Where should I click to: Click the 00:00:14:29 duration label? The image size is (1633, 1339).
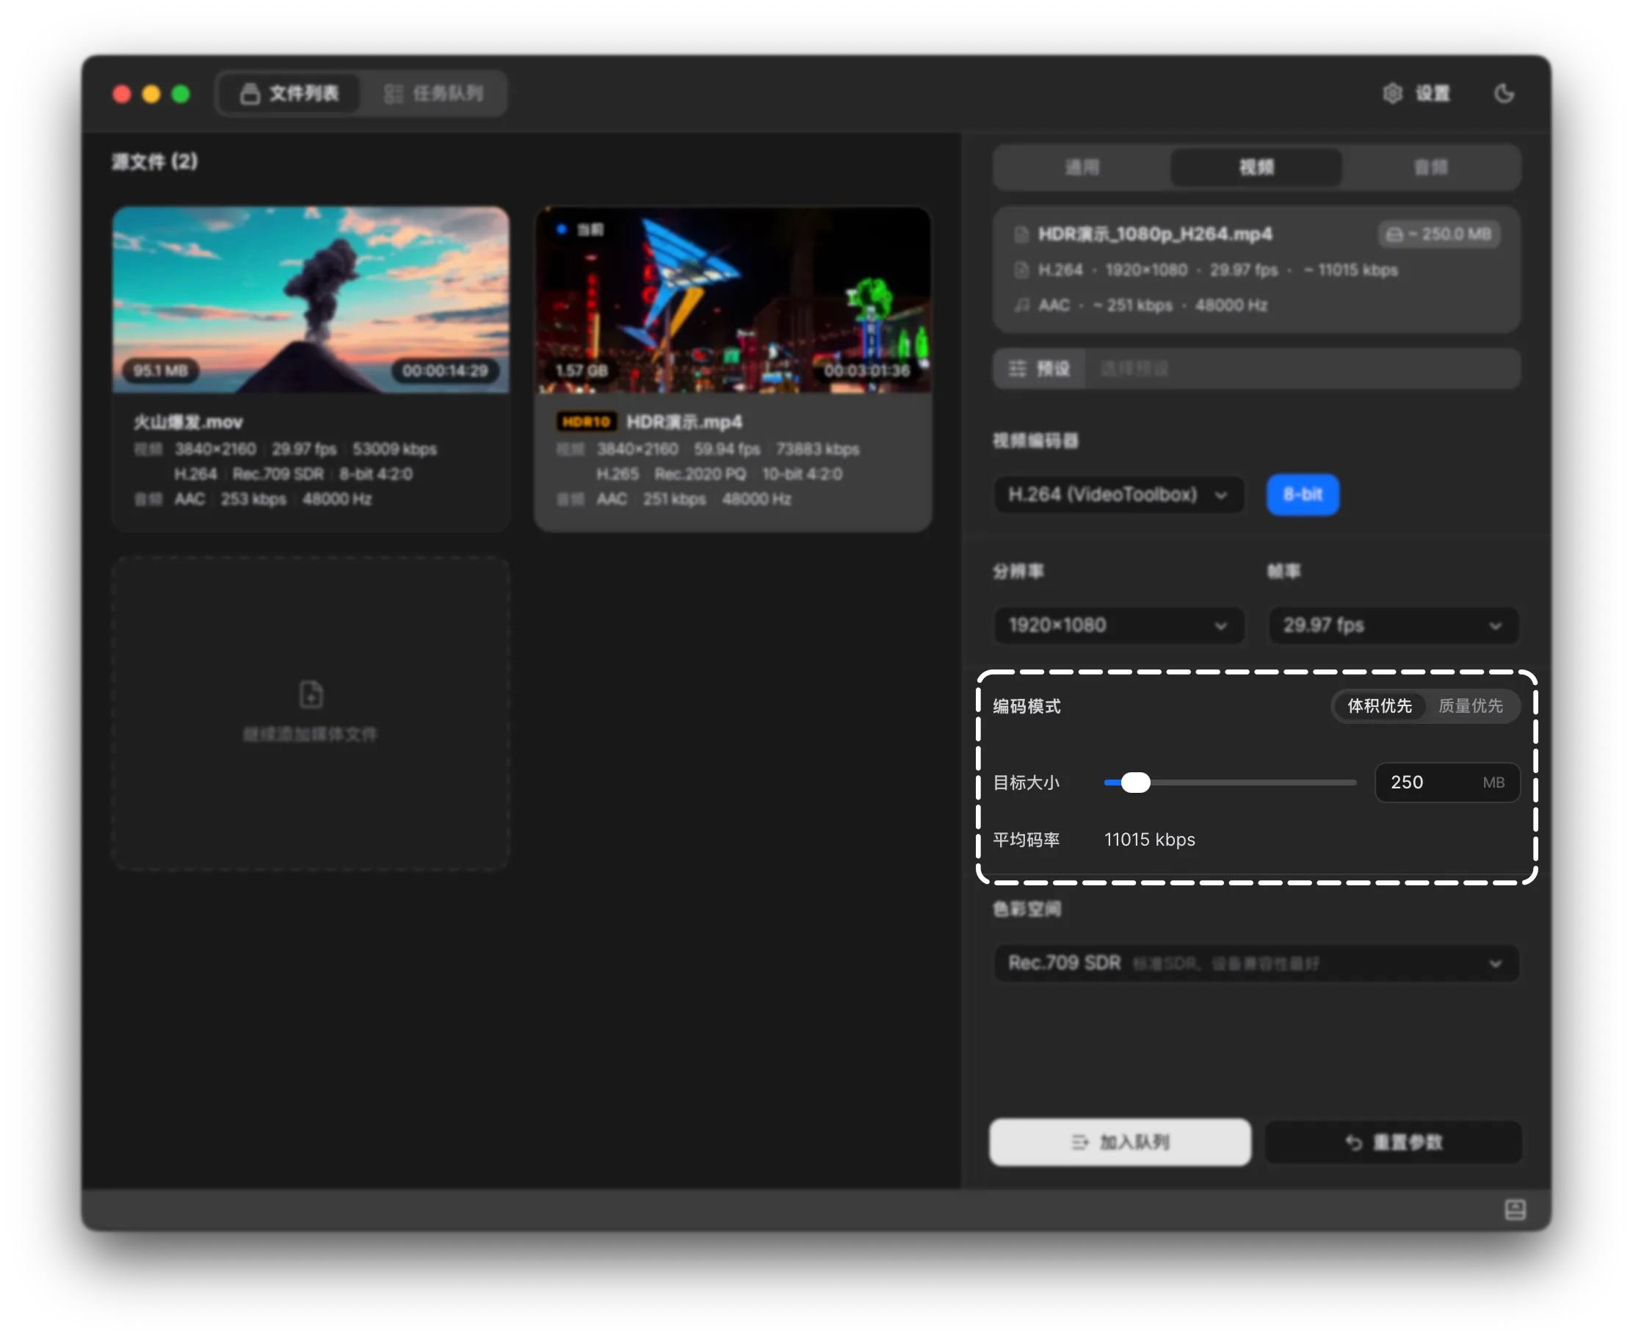444,370
